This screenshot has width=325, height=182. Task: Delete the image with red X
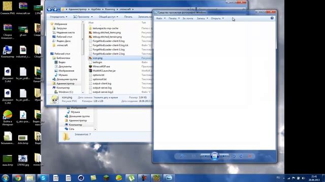(x=250, y=156)
